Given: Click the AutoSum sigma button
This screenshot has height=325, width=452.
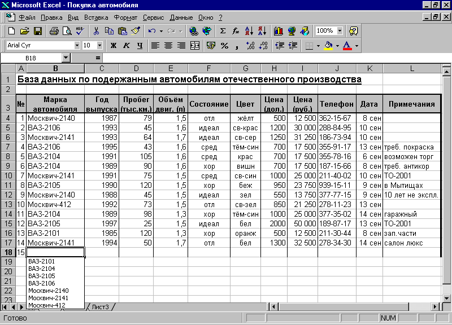Looking at the screenshot, I should click(x=223, y=31).
